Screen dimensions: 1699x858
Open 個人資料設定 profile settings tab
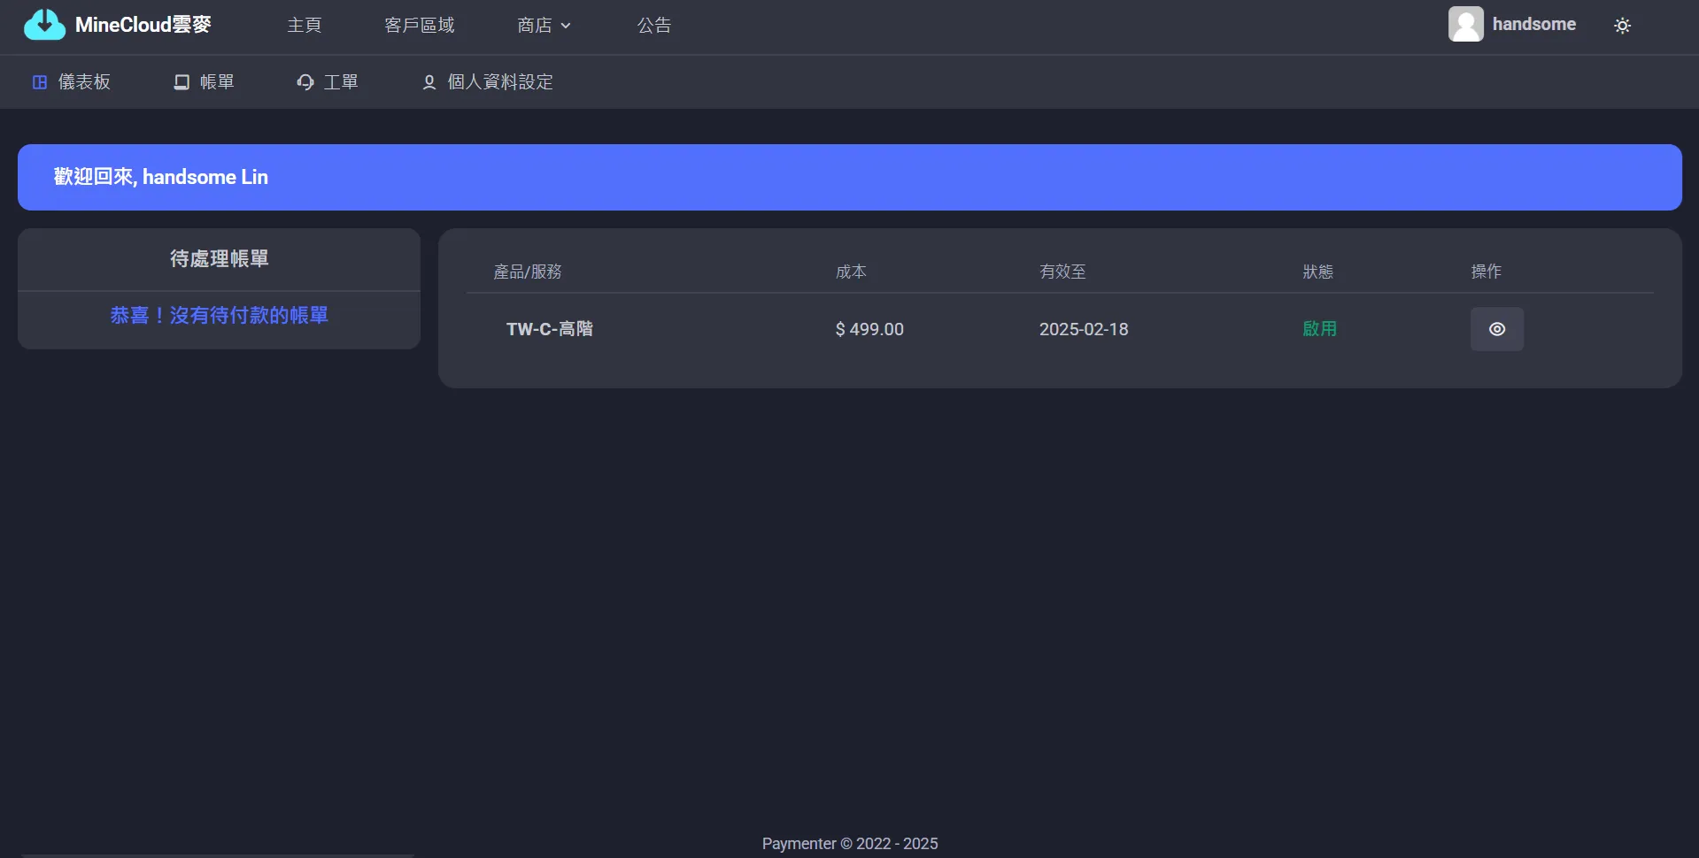[500, 82]
